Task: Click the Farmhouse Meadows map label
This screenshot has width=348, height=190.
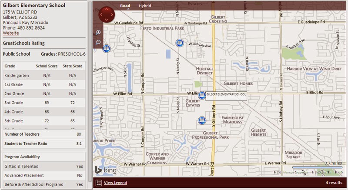Action: [233, 120]
